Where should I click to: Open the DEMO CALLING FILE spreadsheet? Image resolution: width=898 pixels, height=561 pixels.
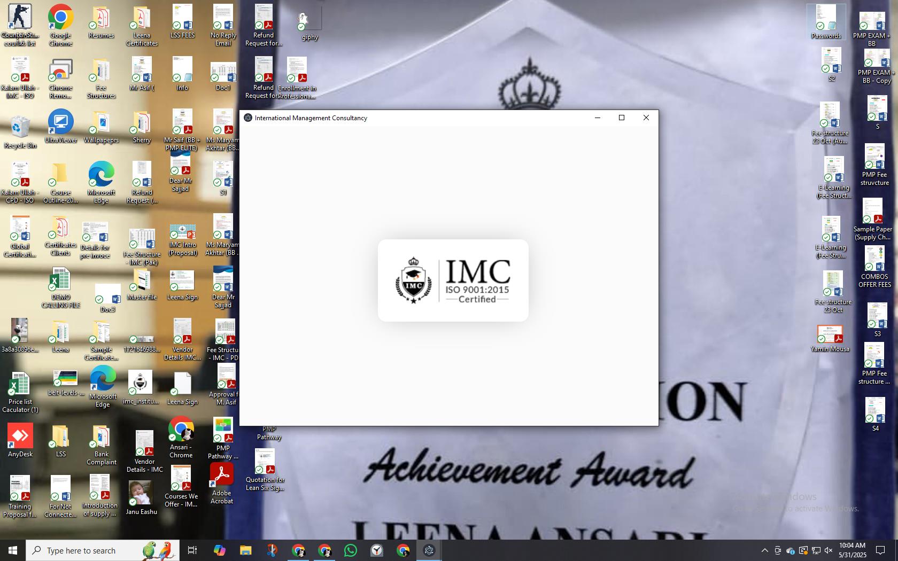click(60, 287)
